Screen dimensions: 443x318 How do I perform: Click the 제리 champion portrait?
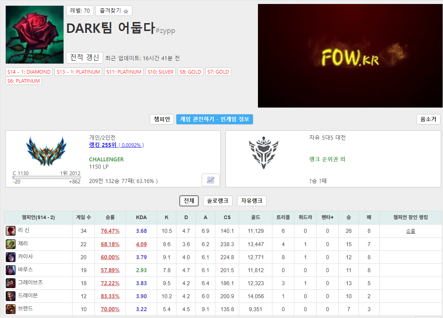tap(11, 244)
